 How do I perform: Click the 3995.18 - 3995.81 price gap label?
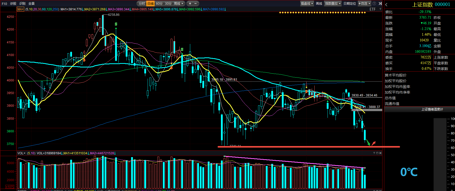[224, 80]
